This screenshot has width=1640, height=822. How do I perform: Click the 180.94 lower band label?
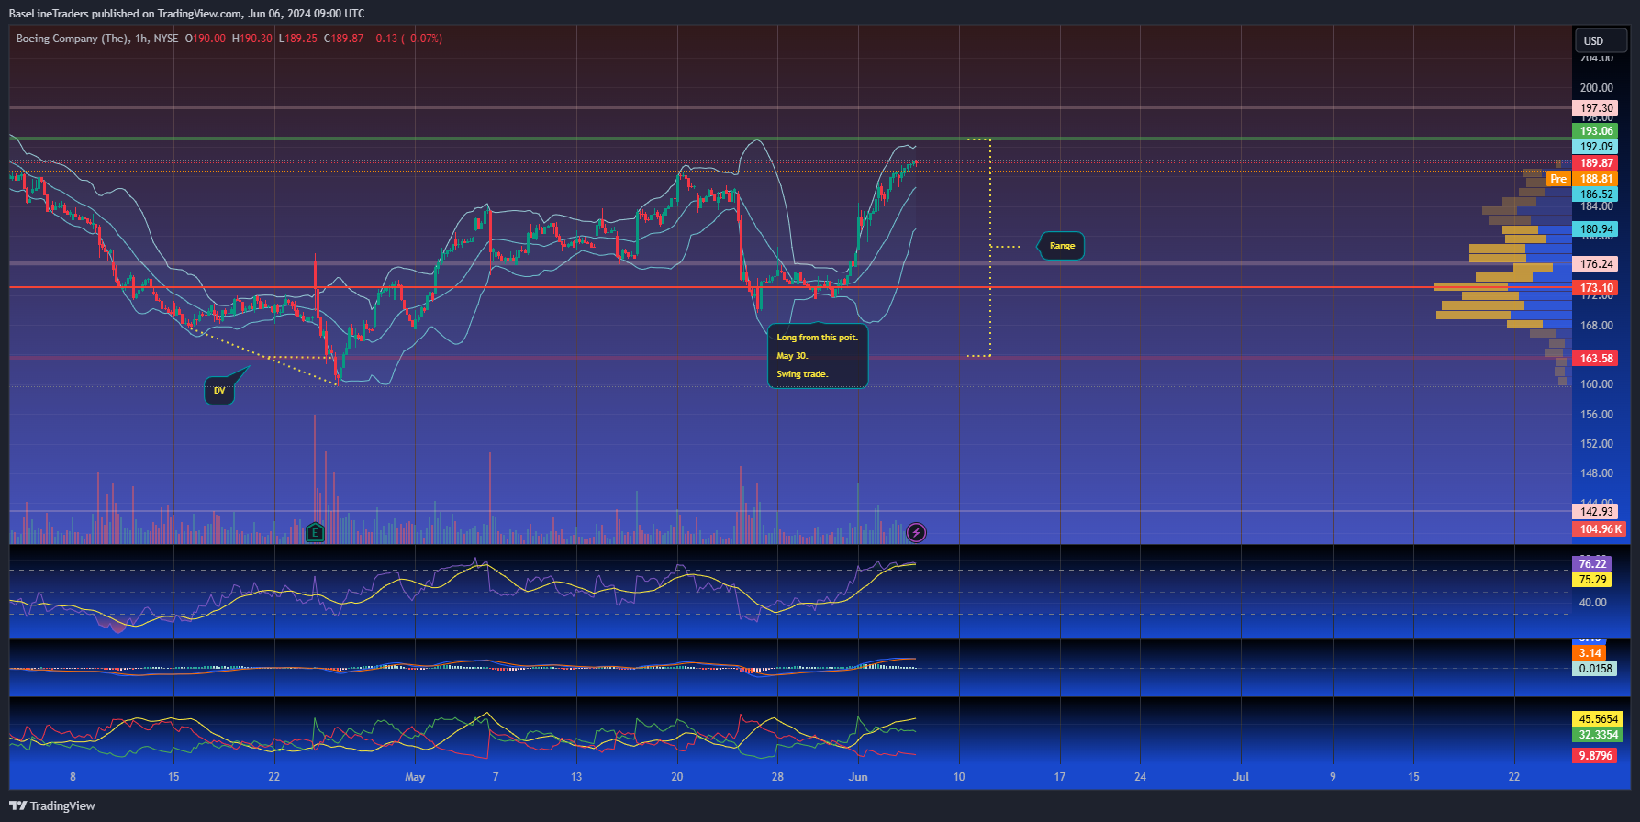1596,229
